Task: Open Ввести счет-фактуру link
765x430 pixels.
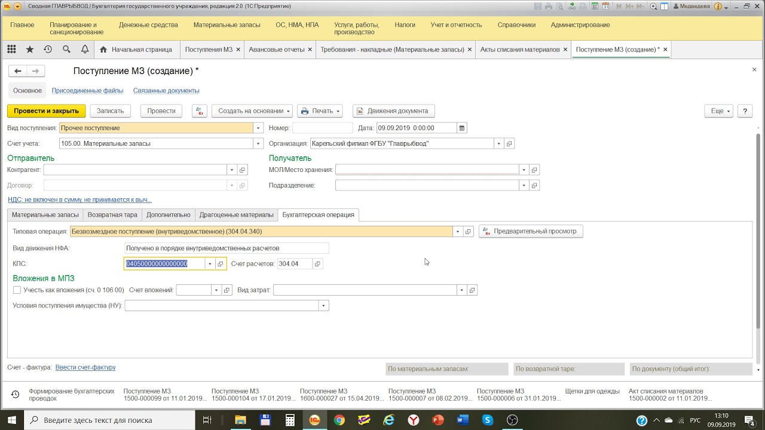Action: [x=85, y=368]
